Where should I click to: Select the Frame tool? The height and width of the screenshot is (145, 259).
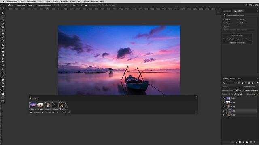(3, 31)
